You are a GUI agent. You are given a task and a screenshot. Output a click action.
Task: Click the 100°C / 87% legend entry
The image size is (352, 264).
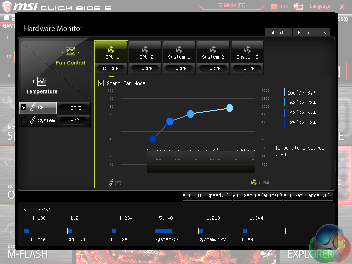pos(300,92)
